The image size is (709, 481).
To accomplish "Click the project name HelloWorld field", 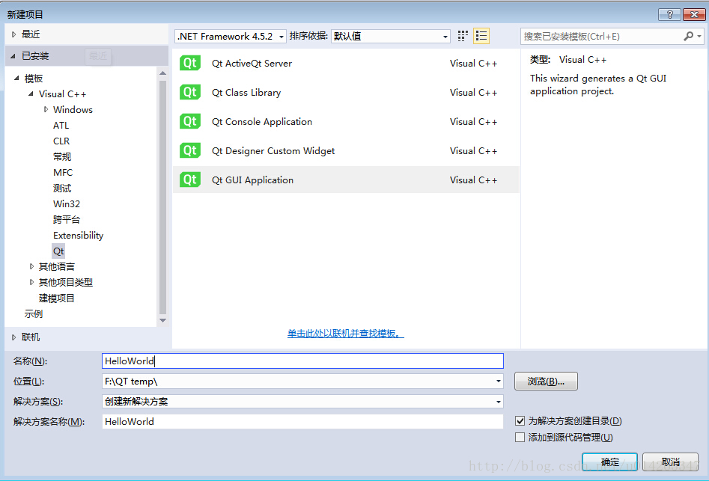I will pyautogui.click(x=302, y=361).
